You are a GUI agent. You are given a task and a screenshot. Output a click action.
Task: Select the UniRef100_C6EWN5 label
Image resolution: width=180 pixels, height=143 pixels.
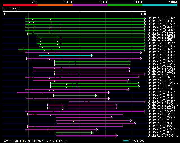click(161, 55)
